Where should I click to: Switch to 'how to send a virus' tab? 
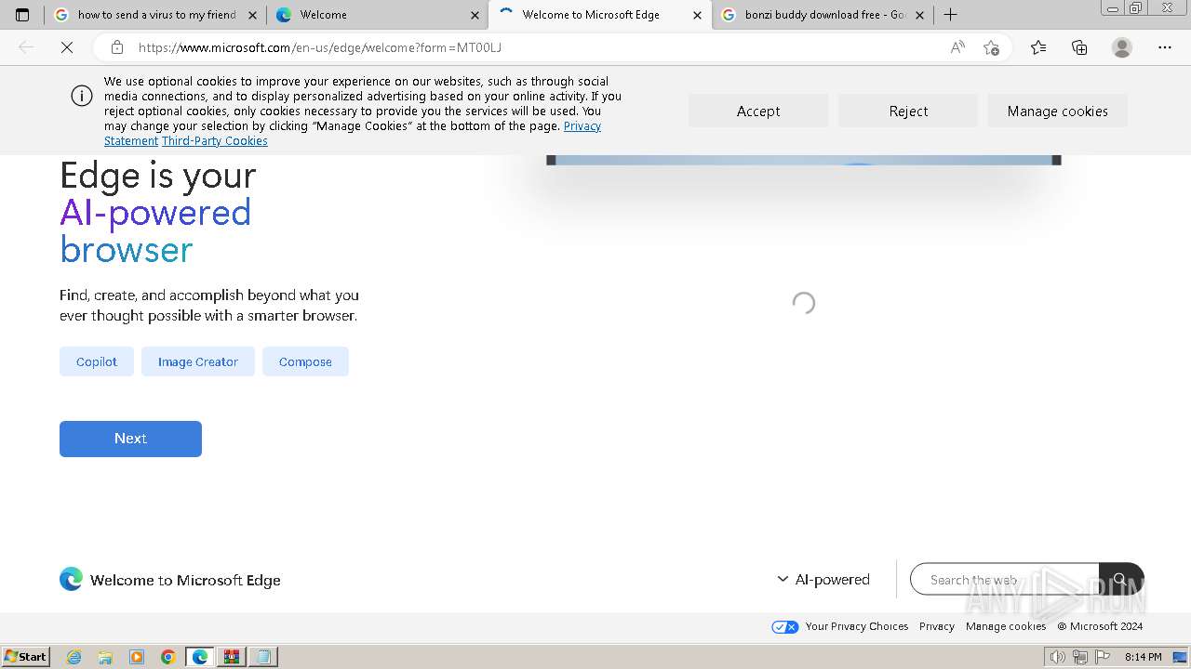[x=154, y=15]
